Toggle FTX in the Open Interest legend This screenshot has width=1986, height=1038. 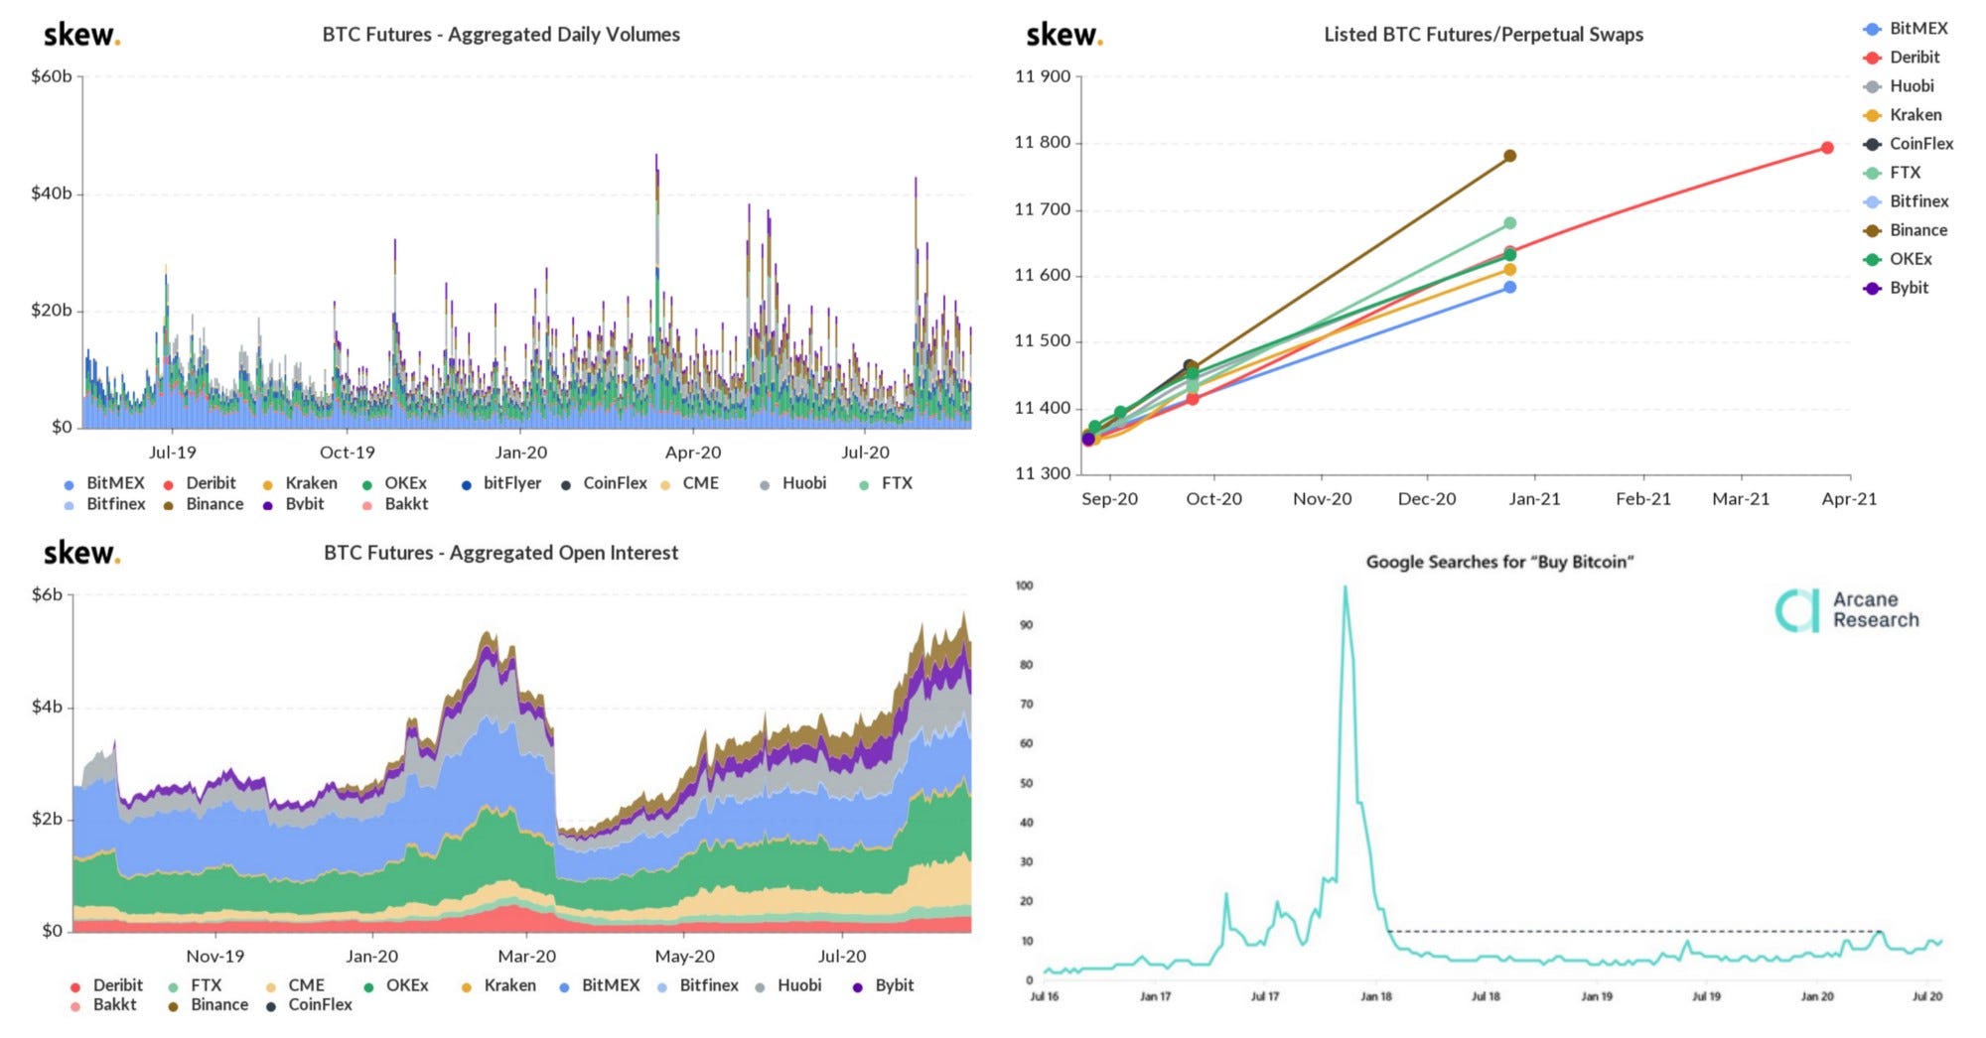click(195, 985)
